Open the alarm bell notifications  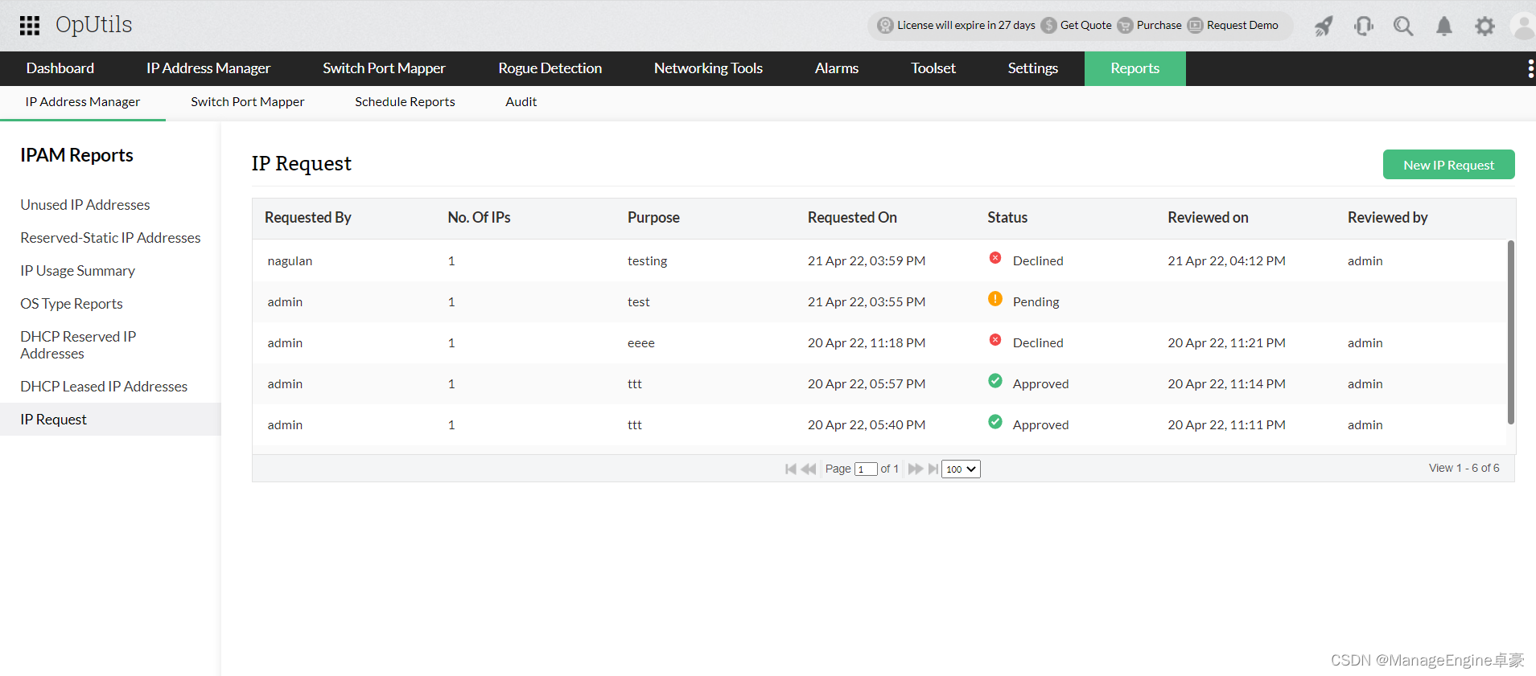click(1444, 26)
